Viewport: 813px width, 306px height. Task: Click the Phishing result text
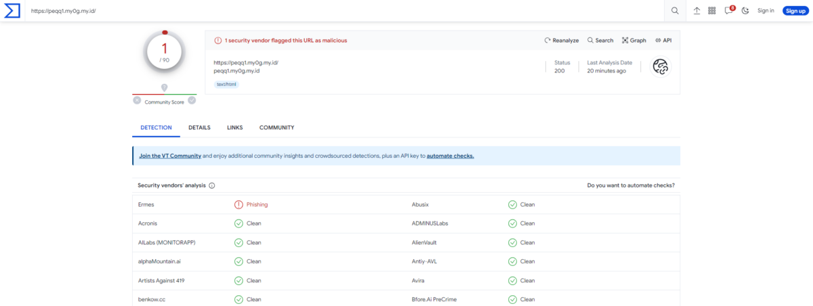[x=257, y=204]
